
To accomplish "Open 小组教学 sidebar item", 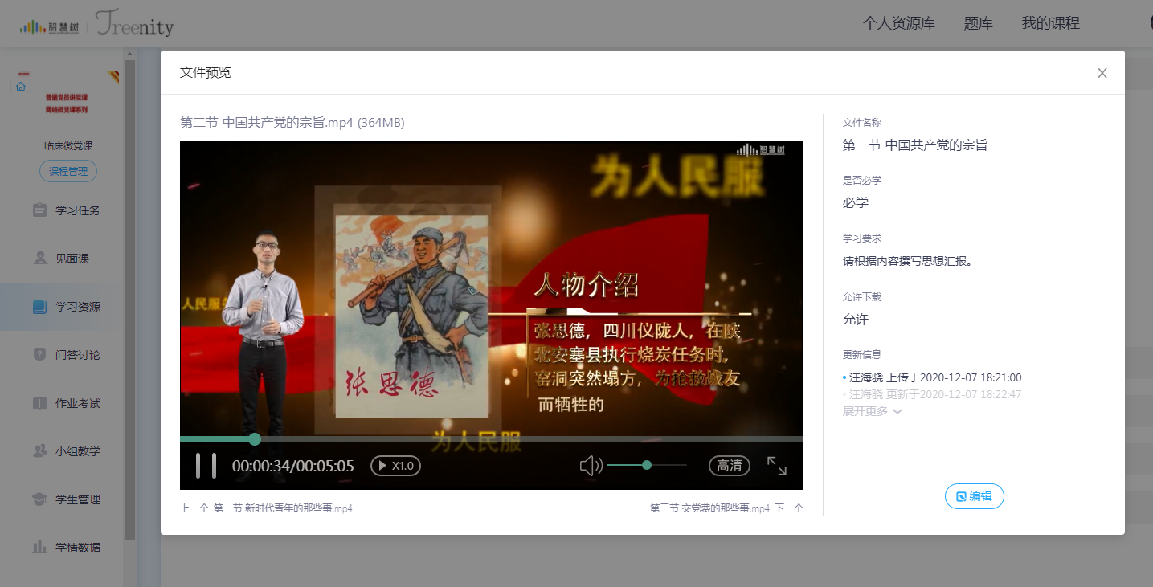I will (x=62, y=451).
